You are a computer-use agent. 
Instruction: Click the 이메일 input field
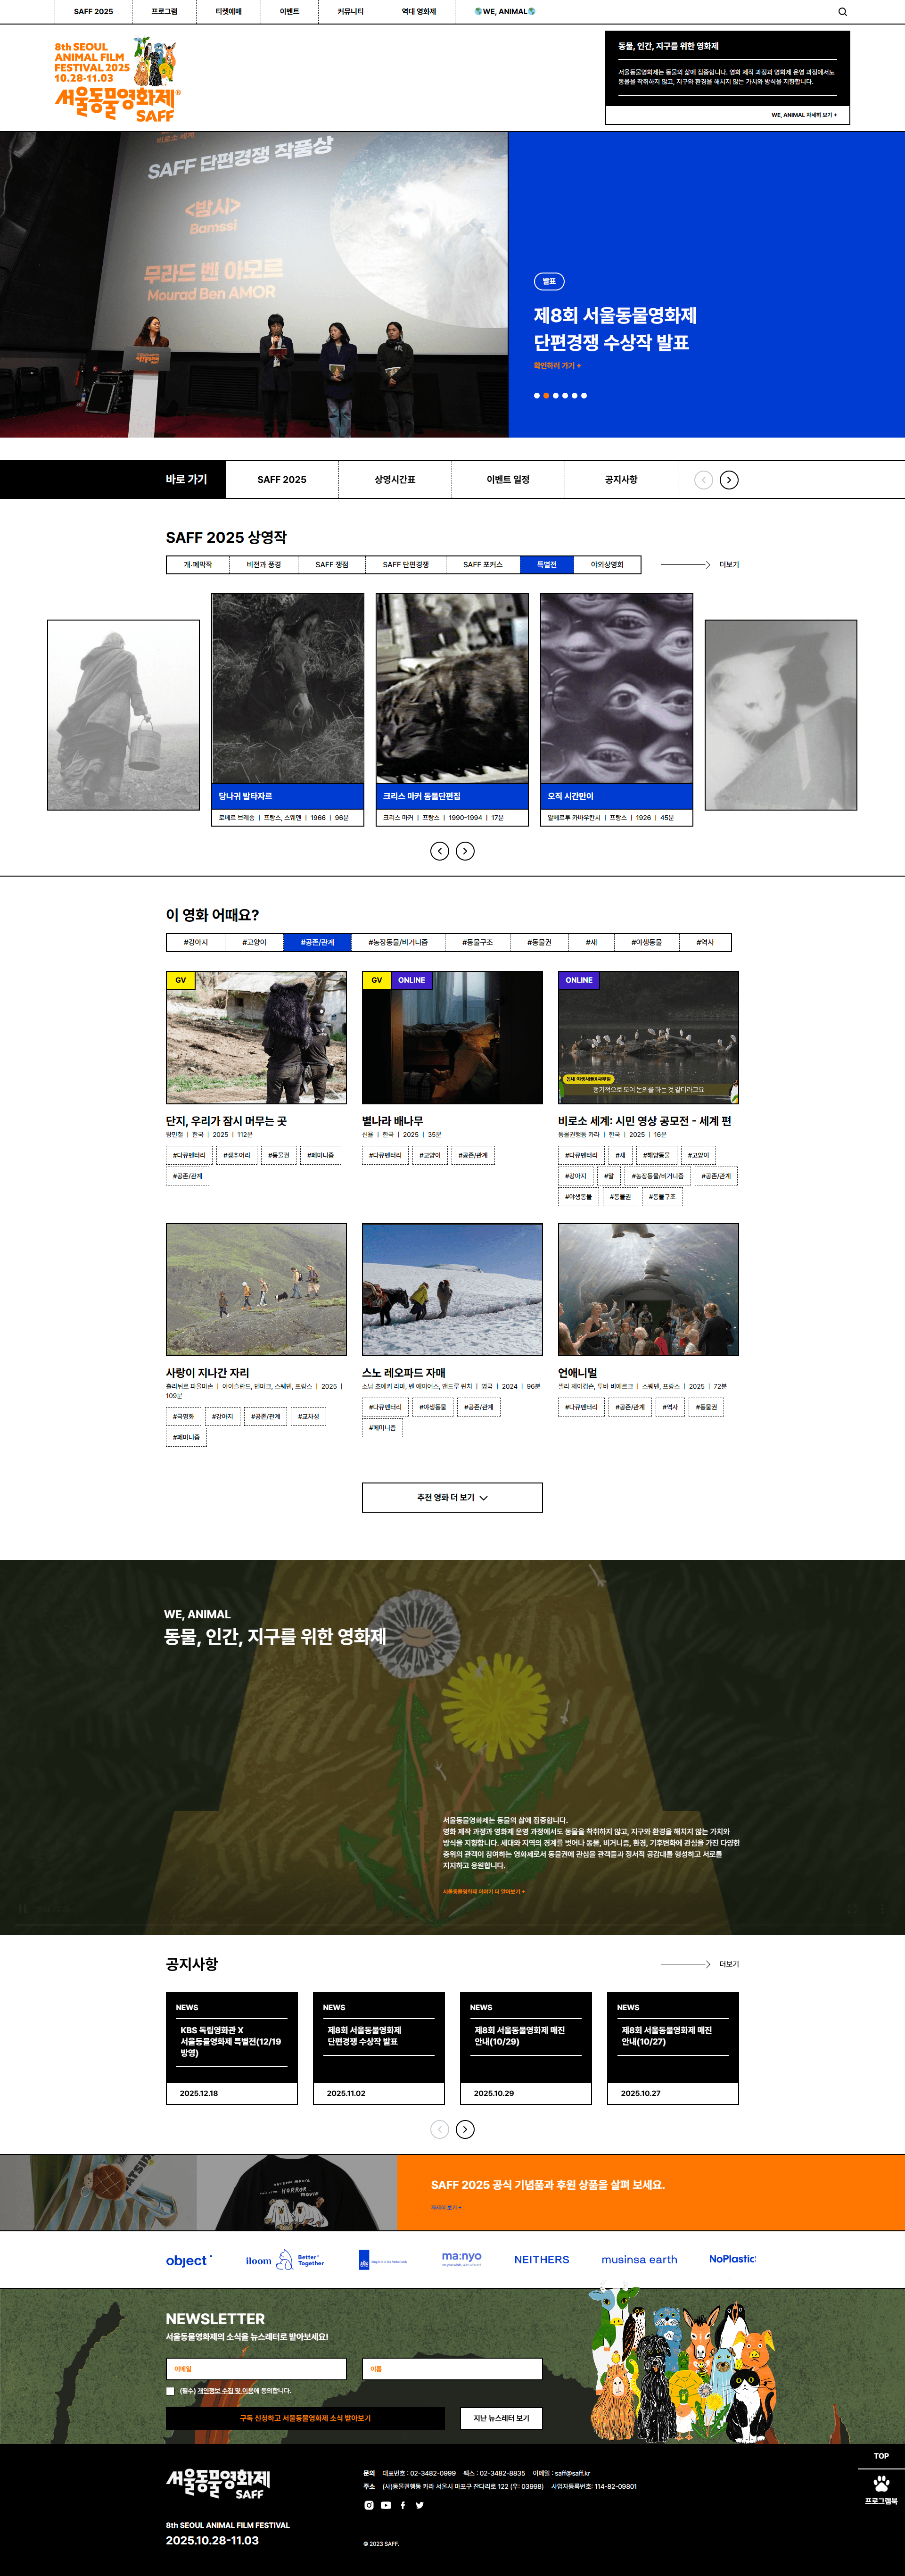coord(256,2369)
